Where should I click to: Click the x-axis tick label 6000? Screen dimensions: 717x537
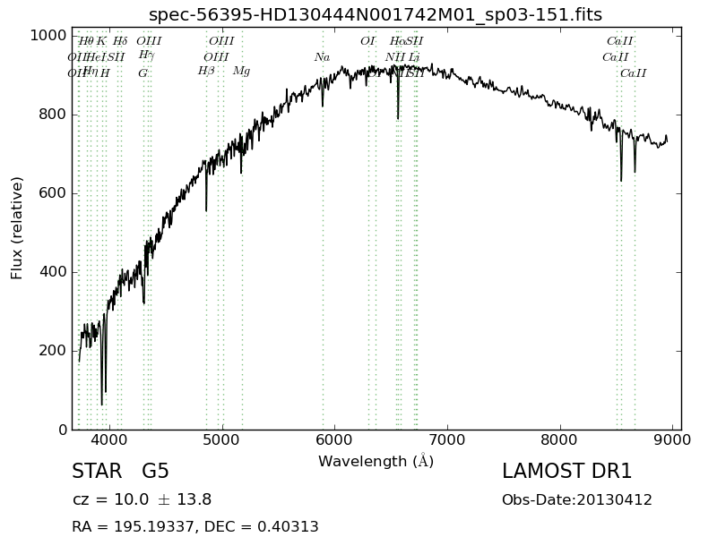coord(334,439)
